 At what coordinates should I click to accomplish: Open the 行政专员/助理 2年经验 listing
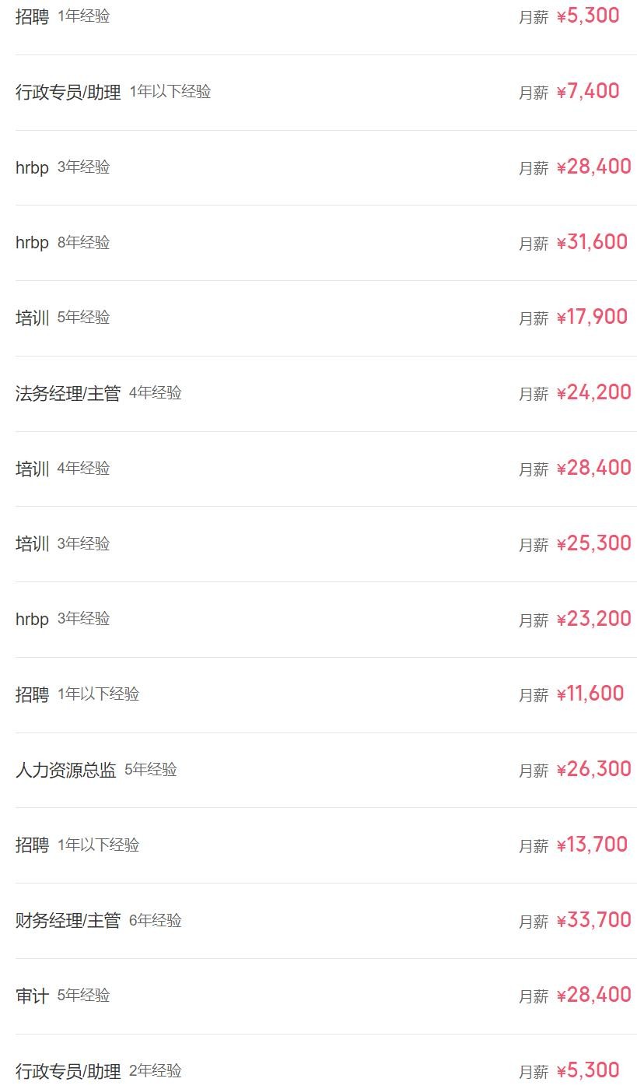(68, 1071)
